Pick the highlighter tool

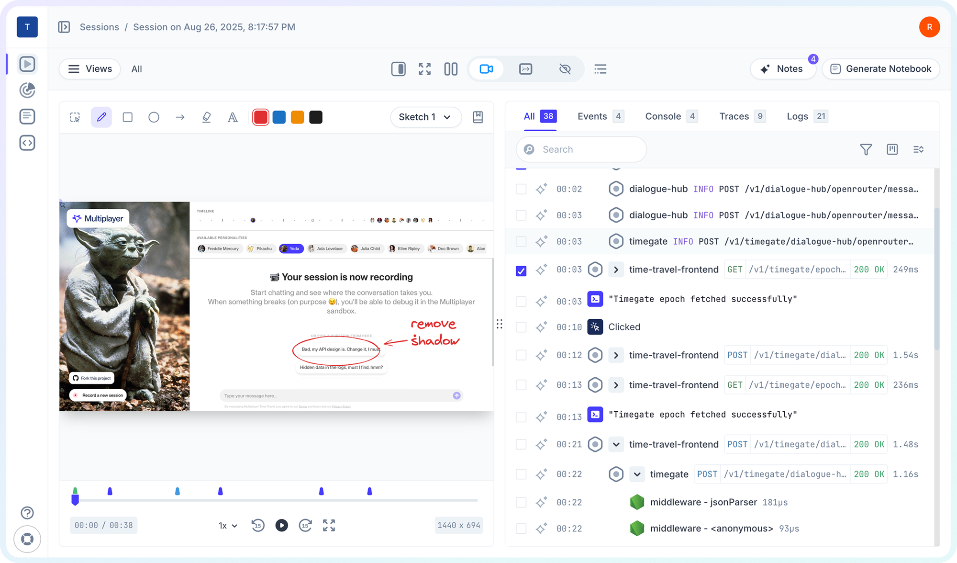click(x=206, y=117)
